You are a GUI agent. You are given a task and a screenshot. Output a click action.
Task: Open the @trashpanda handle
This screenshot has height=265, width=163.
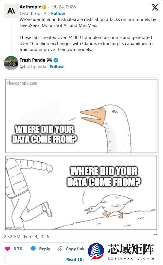tap(33, 67)
